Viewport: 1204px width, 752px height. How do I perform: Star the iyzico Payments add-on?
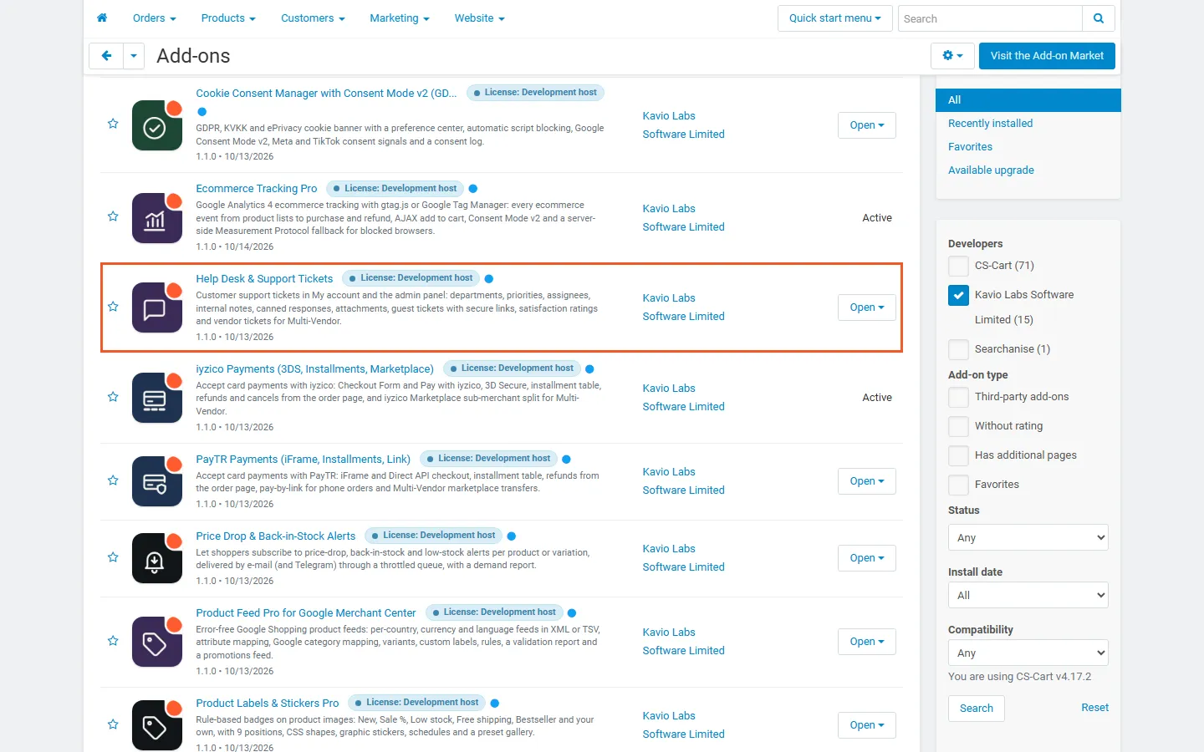click(x=113, y=397)
